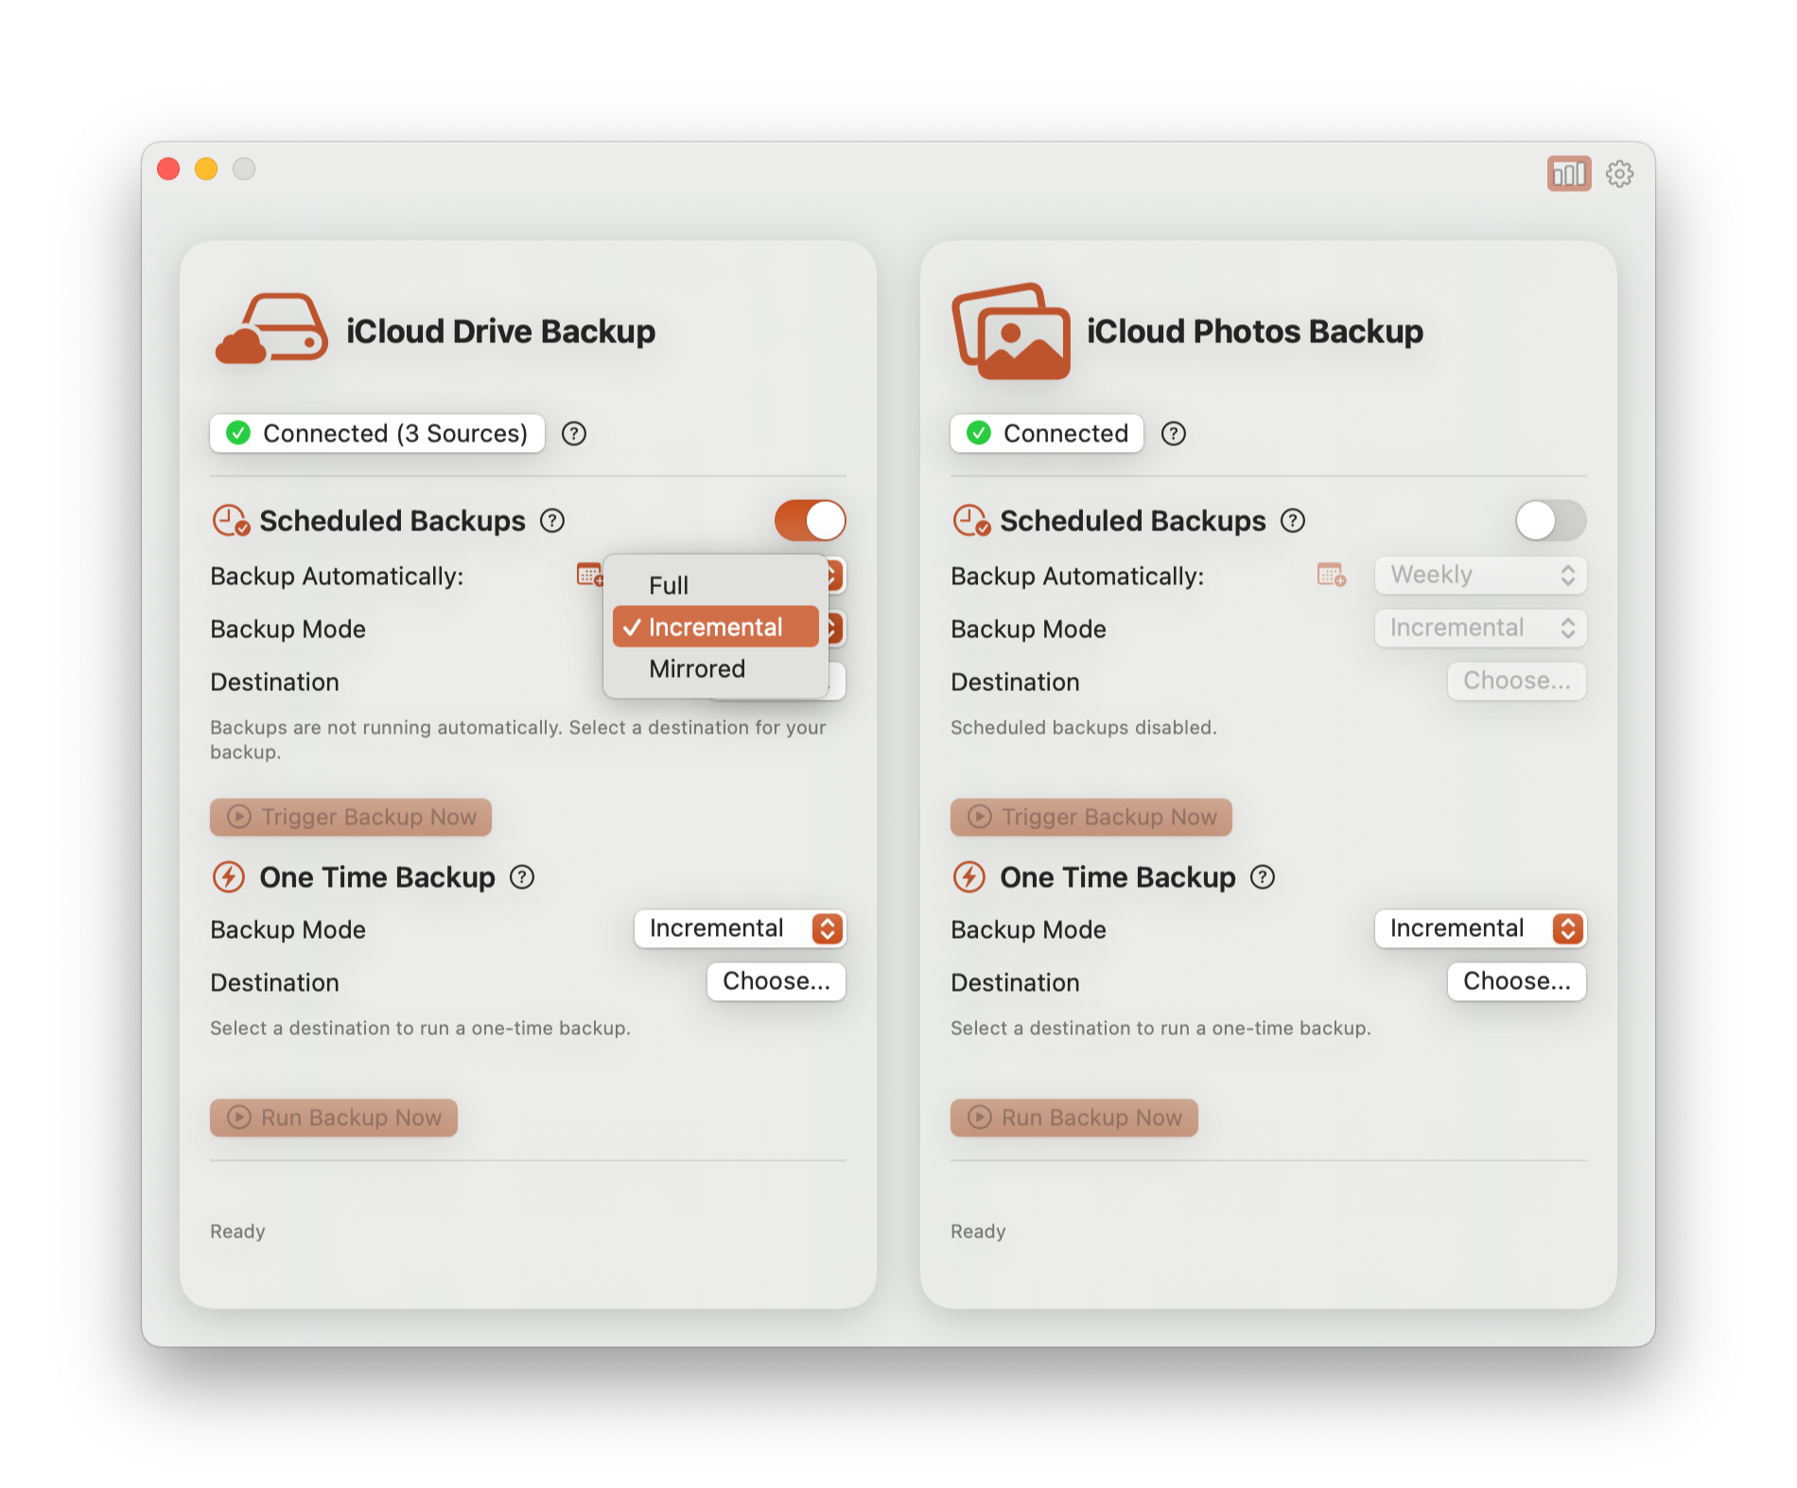Click the iCloud Drive Backup drive icon
The width and height of the screenshot is (1797, 1488).
point(272,328)
